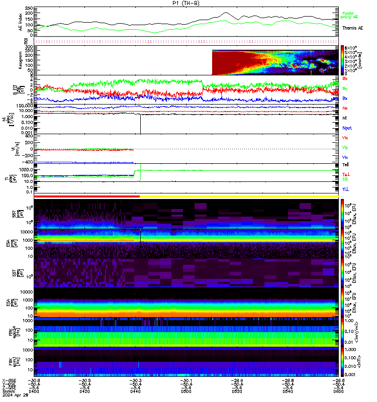Image resolution: width=377 pixels, height=402 pixels.
Task: Click the green "Ti∥" legend label
Action: click(x=345, y=179)
